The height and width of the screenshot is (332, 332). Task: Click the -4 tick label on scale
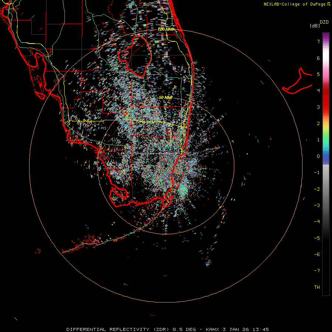(317, 222)
